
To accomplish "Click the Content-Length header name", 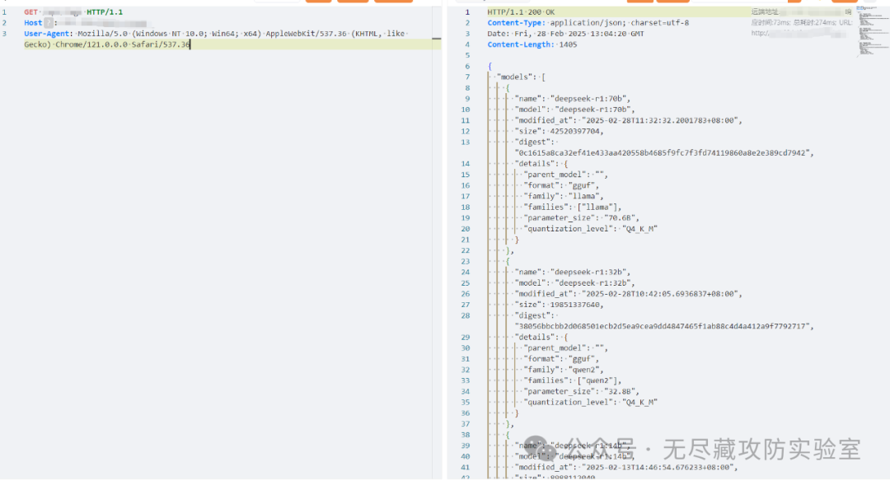I will coord(519,44).
